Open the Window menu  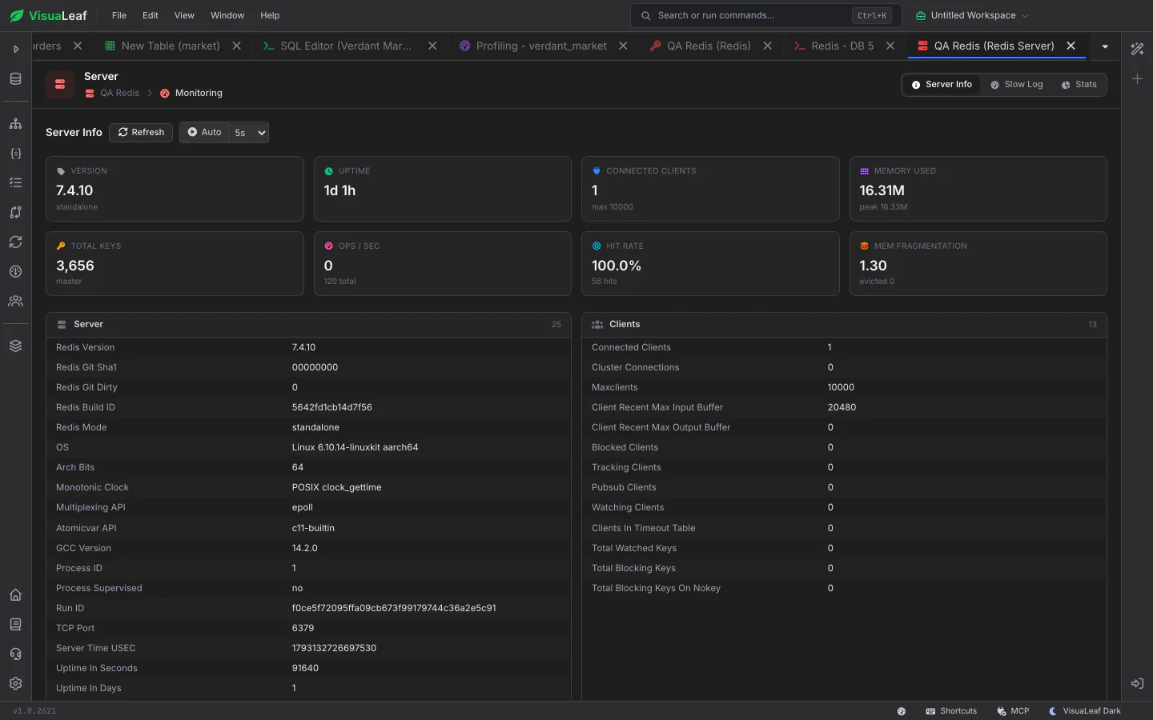[227, 15]
